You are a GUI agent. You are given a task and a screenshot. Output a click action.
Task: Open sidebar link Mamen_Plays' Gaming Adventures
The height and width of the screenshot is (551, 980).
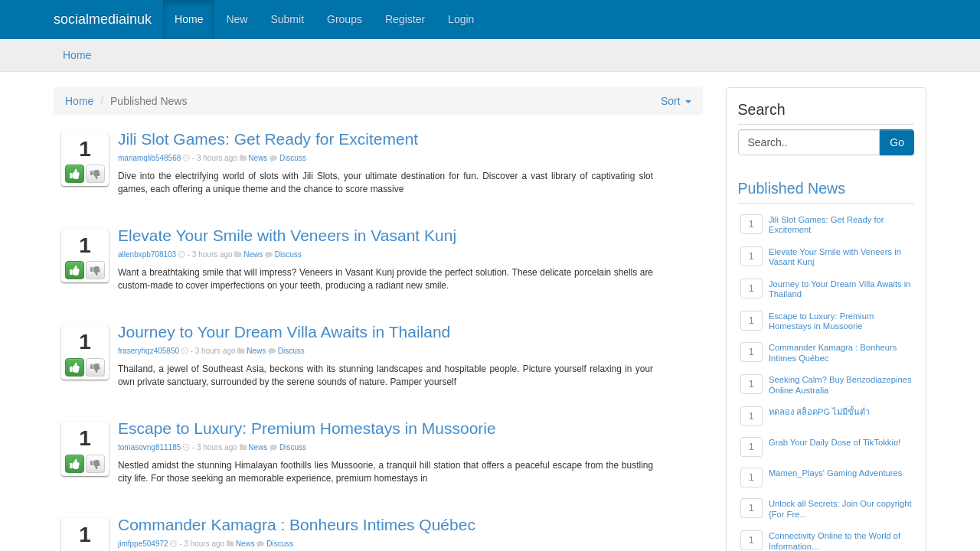pyautogui.click(x=835, y=473)
